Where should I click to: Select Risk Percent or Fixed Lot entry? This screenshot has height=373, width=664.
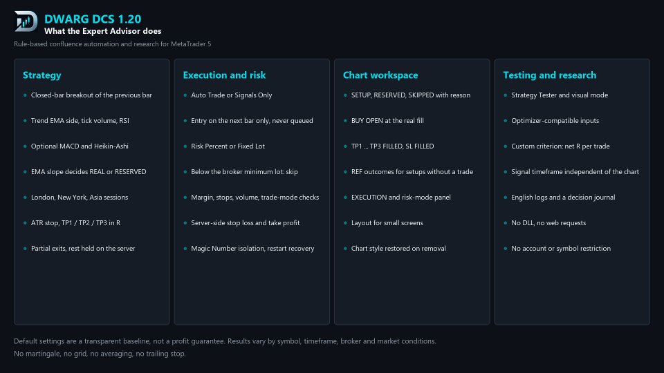click(228, 146)
